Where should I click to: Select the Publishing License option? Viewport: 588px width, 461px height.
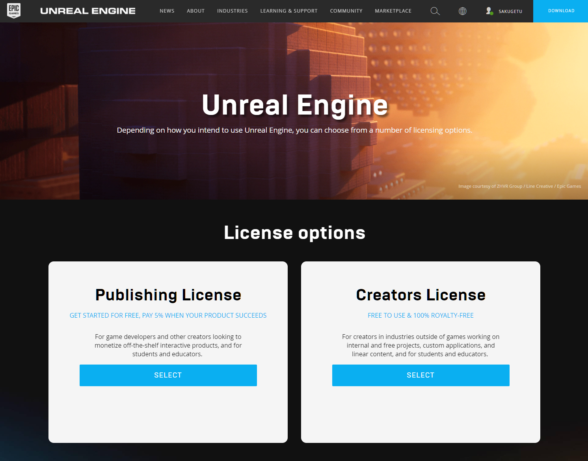coord(168,375)
